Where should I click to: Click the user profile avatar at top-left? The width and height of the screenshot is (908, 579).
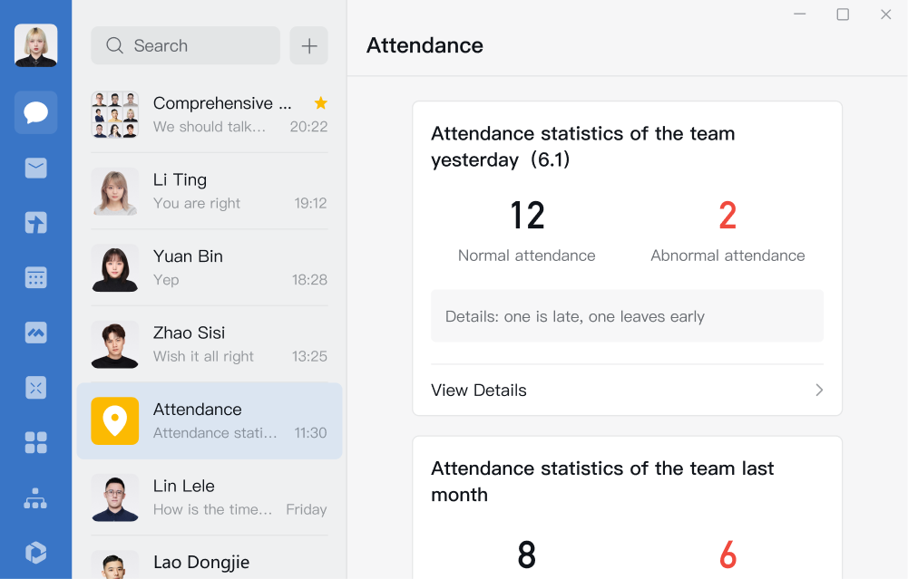tap(36, 45)
